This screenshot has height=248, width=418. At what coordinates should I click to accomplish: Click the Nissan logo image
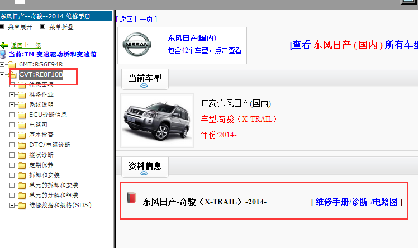tap(137, 45)
